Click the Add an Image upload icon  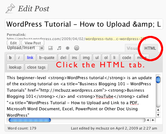coord(42,48)
